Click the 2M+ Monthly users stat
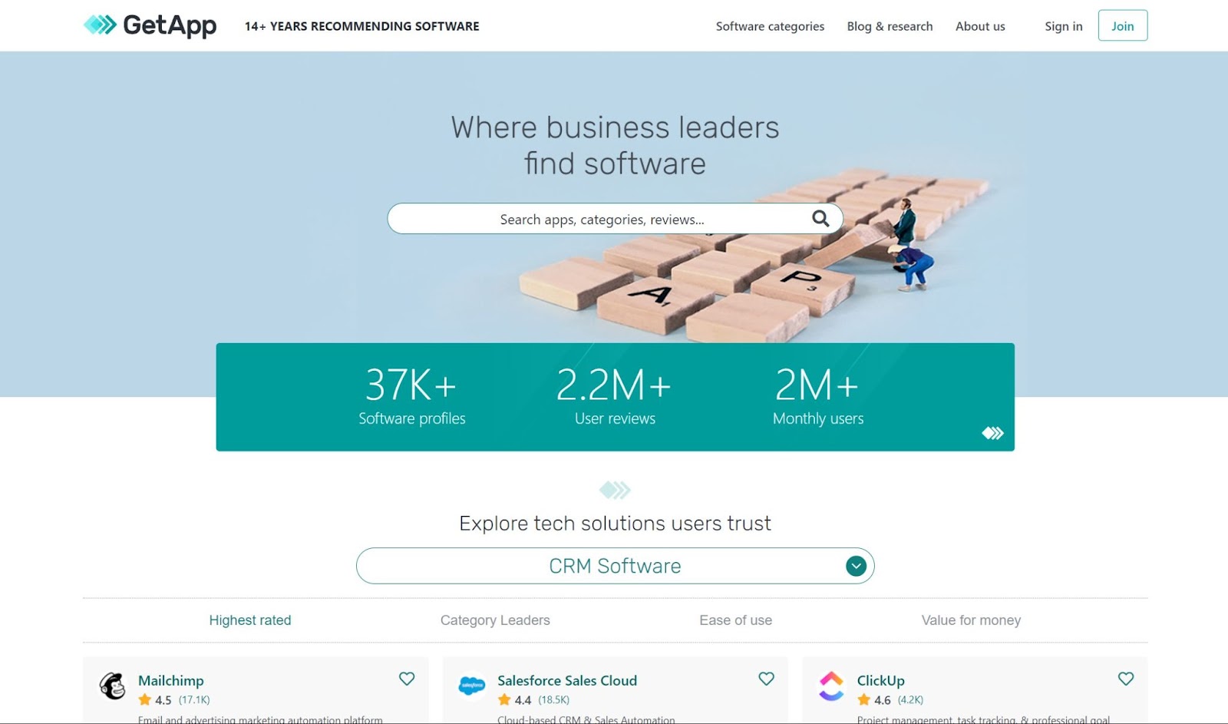The height and width of the screenshot is (724, 1228). (818, 396)
